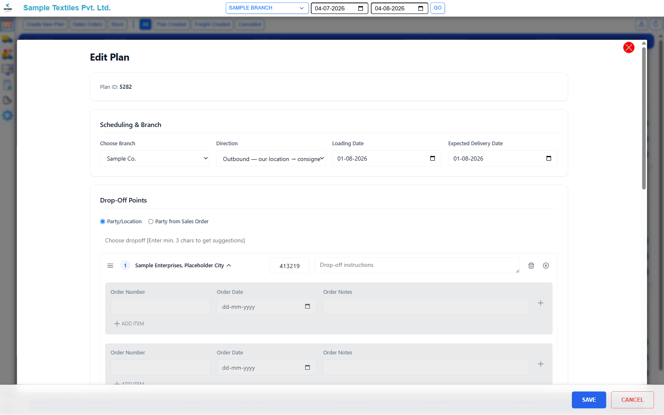Open the Loading Date calendar picker icon
The height and width of the screenshot is (415, 664).
(432, 158)
